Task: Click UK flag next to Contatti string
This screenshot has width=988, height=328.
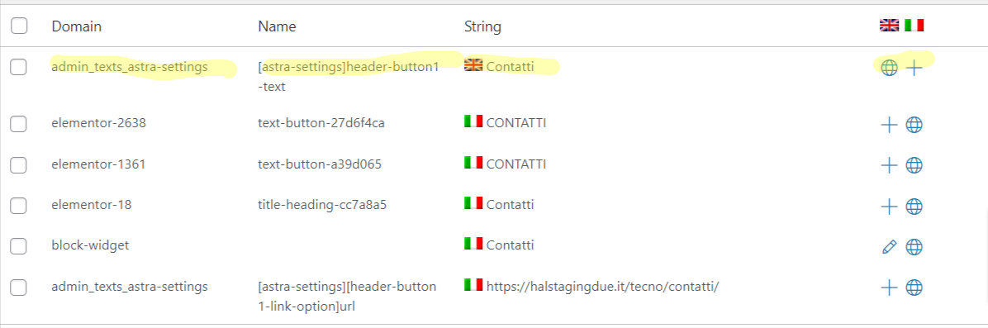Action: click(x=473, y=65)
